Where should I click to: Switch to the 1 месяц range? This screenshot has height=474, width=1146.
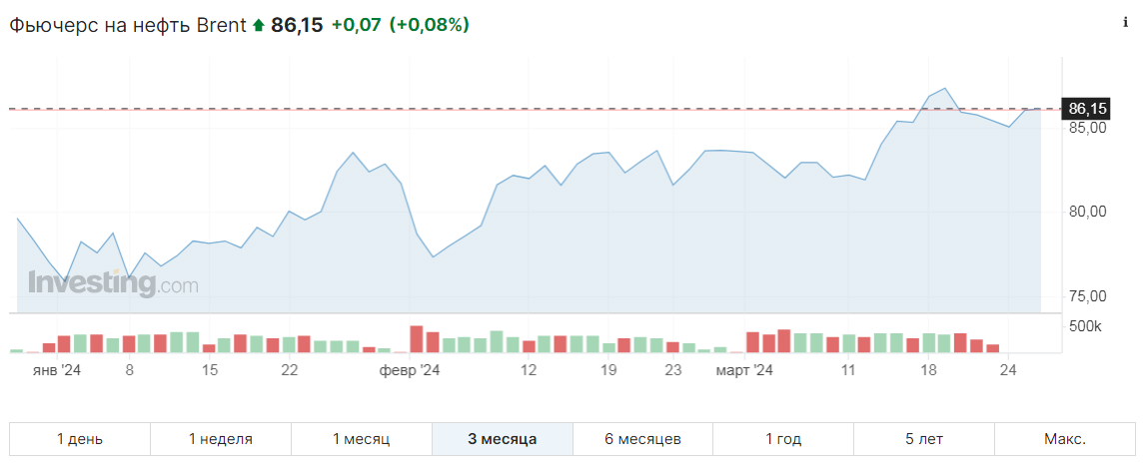362,439
